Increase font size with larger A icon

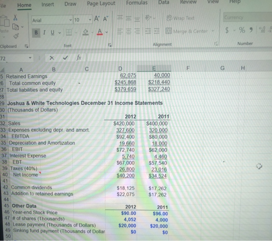point(97,19)
